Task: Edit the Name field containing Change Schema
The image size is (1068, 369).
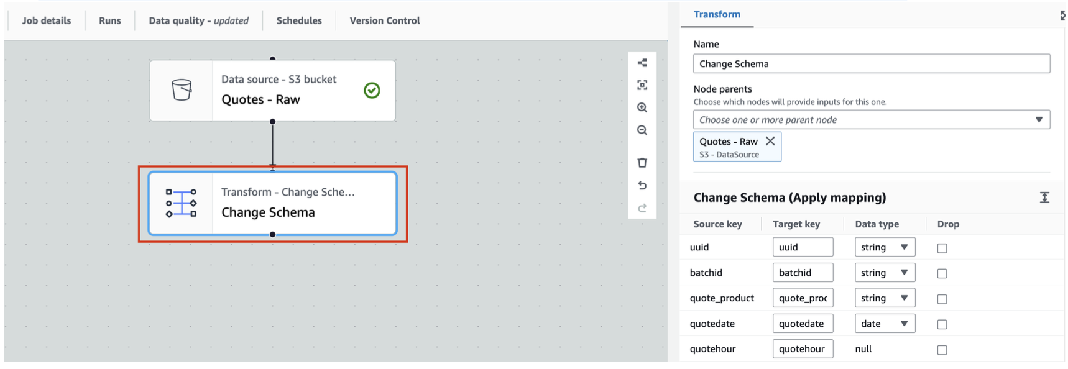Action: [x=871, y=63]
